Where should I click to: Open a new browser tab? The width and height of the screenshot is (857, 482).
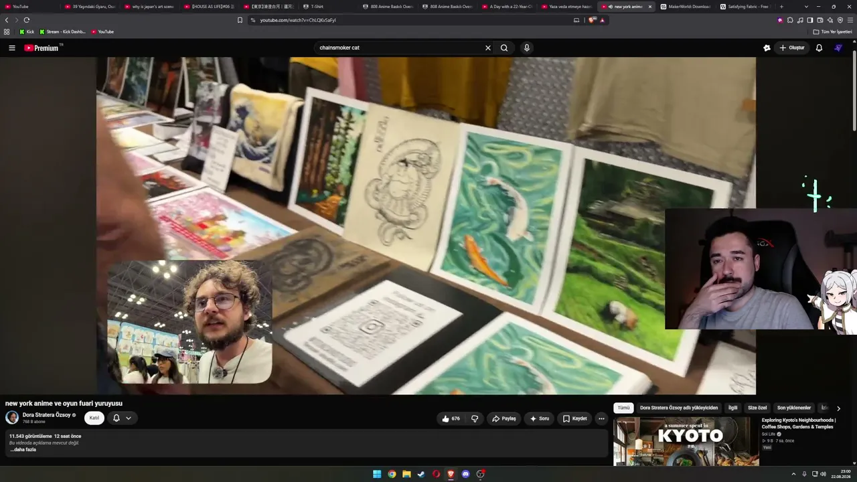(x=781, y=7)
